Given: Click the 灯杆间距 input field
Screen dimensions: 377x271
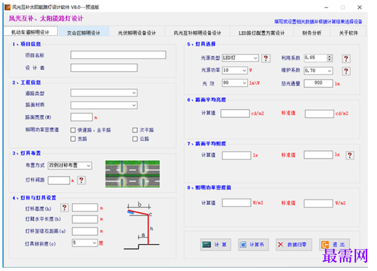Looking at the screenshot, I should click(59, 181).
